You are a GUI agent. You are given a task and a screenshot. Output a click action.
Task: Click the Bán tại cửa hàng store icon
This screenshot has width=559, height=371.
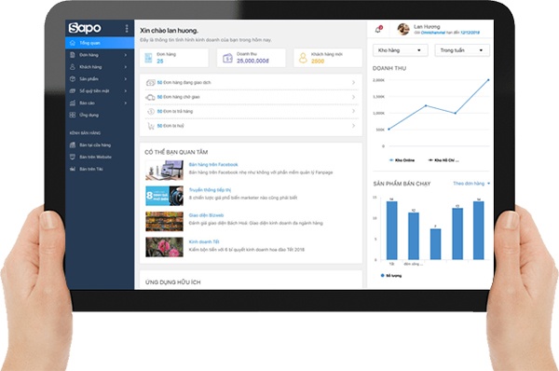[x=73, y=144]
